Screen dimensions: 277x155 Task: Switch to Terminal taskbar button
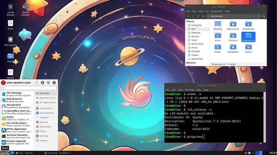click(x=58, y=153)
